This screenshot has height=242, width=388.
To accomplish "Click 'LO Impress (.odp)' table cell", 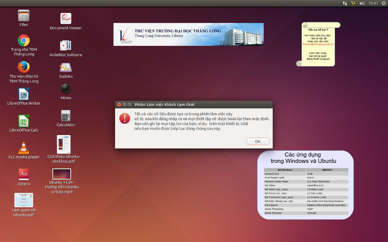I will 327,197.
